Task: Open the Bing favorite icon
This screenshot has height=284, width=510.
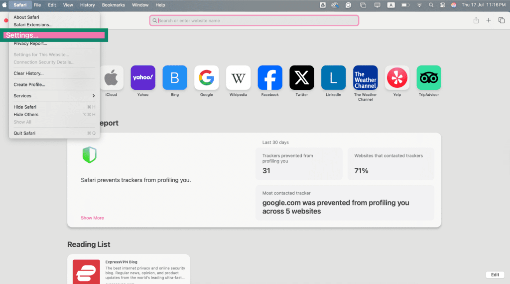Action: point(175,78)
